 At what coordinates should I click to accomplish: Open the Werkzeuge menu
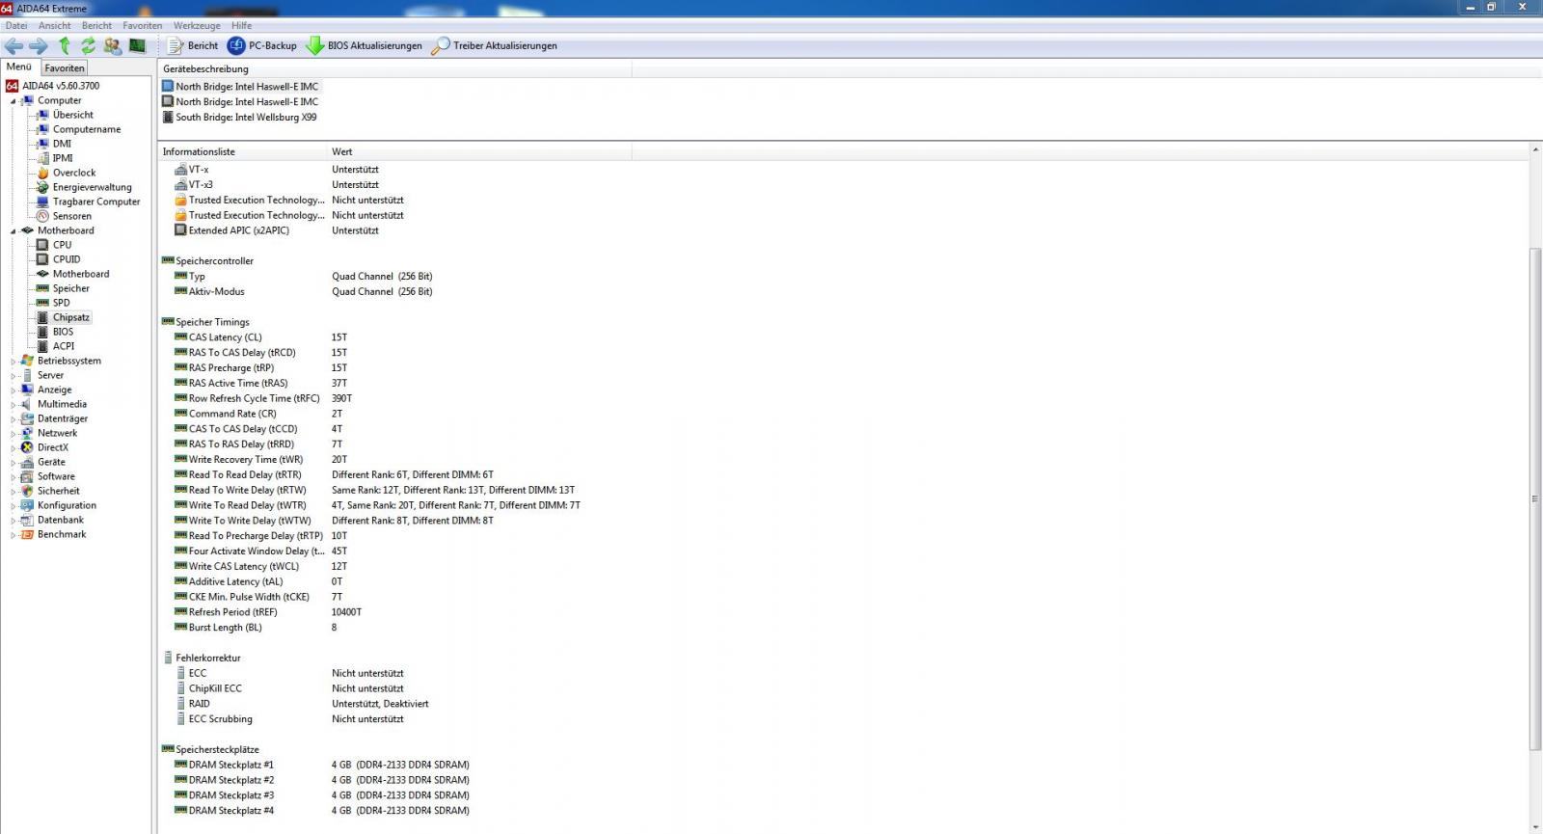pos(197,25)
